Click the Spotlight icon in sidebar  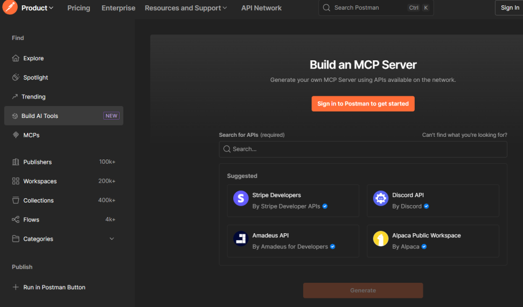pos(16,78)
